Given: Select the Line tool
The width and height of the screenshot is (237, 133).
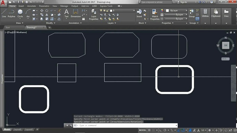Looking at the screenshot, I should pyautogui.click(x=4, y=13).
